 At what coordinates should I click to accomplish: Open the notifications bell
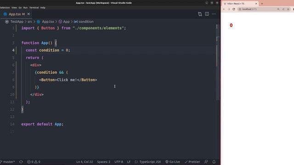click(214, 162)
